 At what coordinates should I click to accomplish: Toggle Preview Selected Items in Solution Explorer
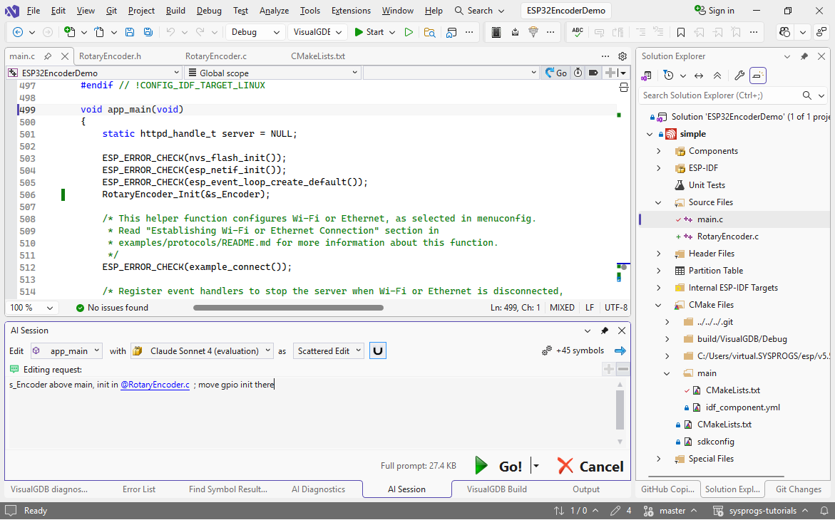click(758, 76)
